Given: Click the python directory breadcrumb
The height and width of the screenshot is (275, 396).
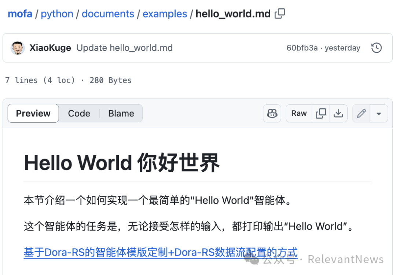Looking at the screenshot, I should (57, 13).
